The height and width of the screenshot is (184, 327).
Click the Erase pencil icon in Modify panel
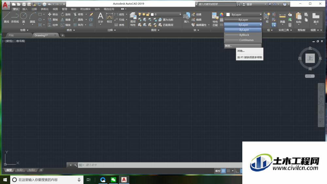tap(91, 14)
